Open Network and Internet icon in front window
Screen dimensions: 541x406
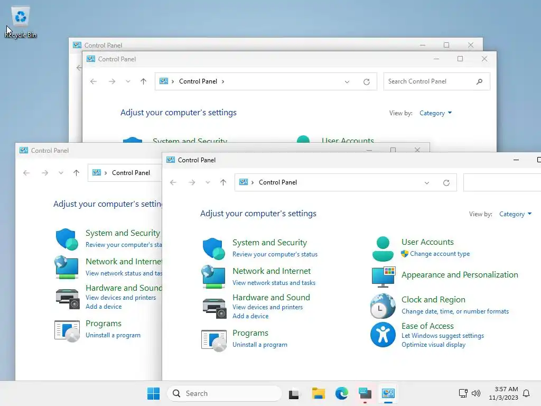tap(213, 276)
